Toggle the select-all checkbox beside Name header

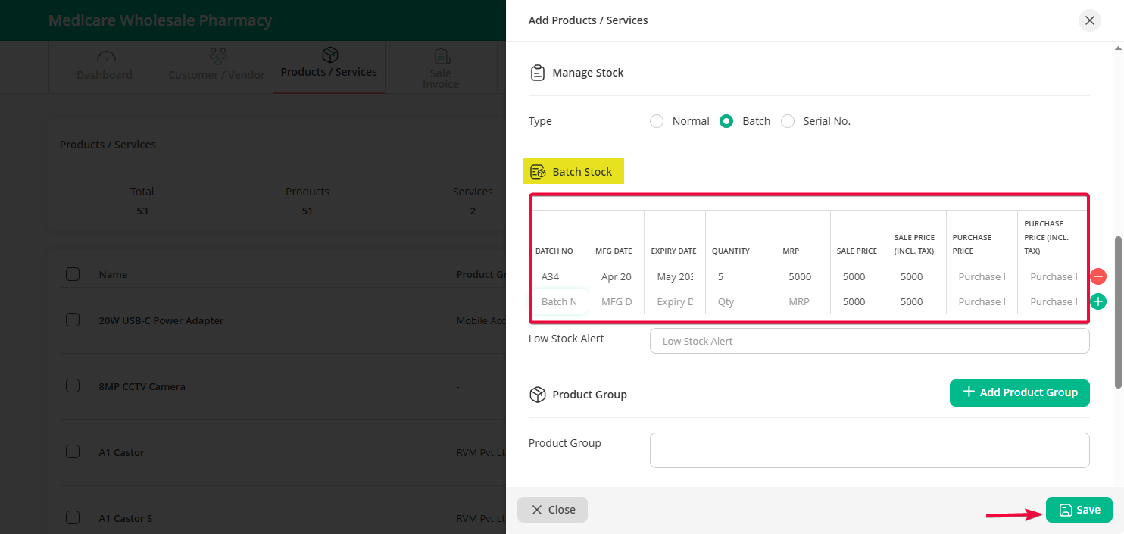tap(73, 274)
